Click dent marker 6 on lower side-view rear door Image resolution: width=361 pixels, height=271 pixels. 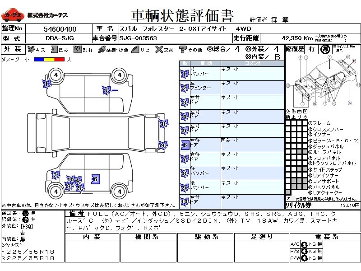click(x=95, y=179)
